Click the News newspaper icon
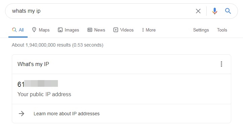This screenshot has width=243, height=127. (90, 30)
